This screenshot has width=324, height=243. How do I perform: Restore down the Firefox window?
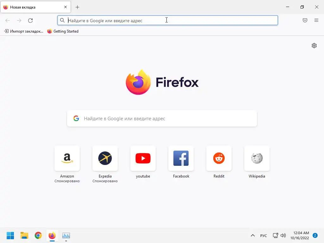coord(302,7)
